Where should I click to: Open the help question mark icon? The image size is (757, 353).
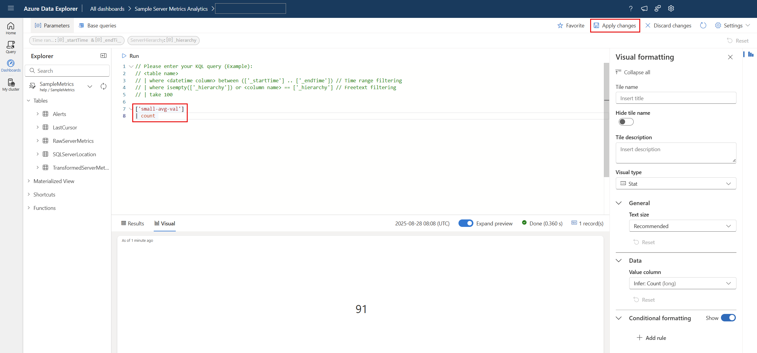point(630,9)
